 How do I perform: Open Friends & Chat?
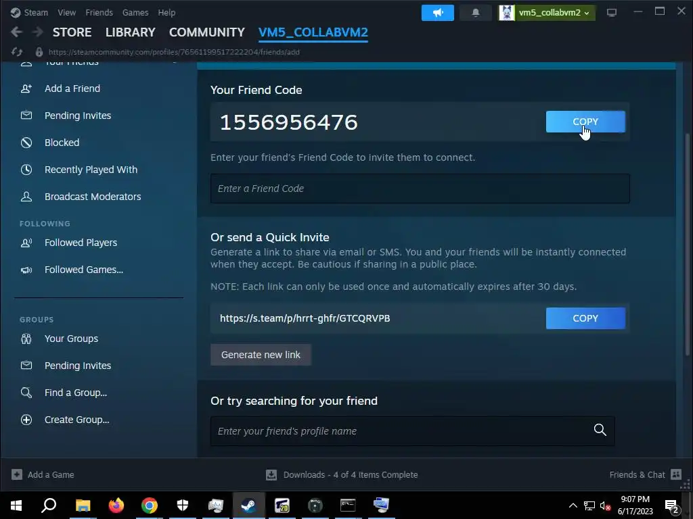[x=645, y=475]
